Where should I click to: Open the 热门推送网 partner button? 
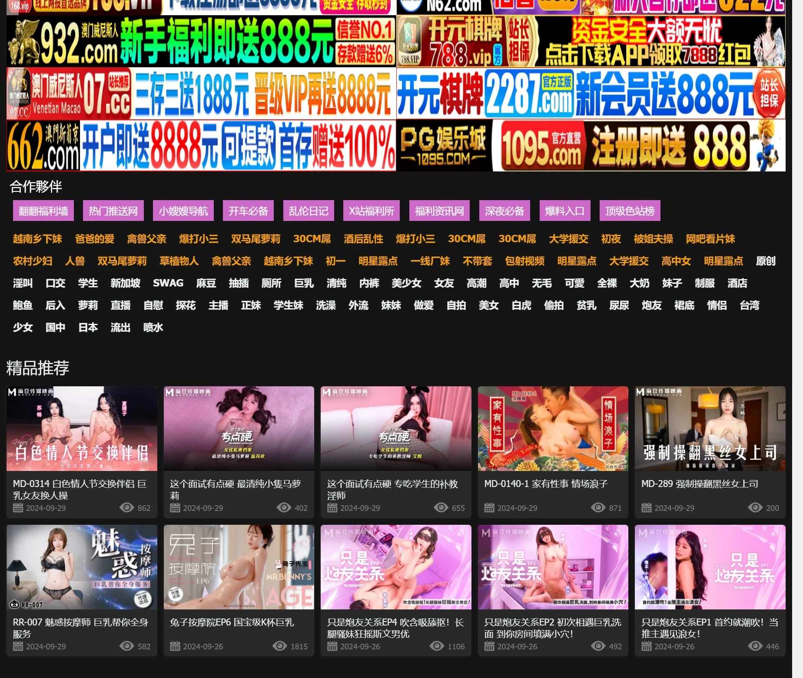click(x=113, y=211)
